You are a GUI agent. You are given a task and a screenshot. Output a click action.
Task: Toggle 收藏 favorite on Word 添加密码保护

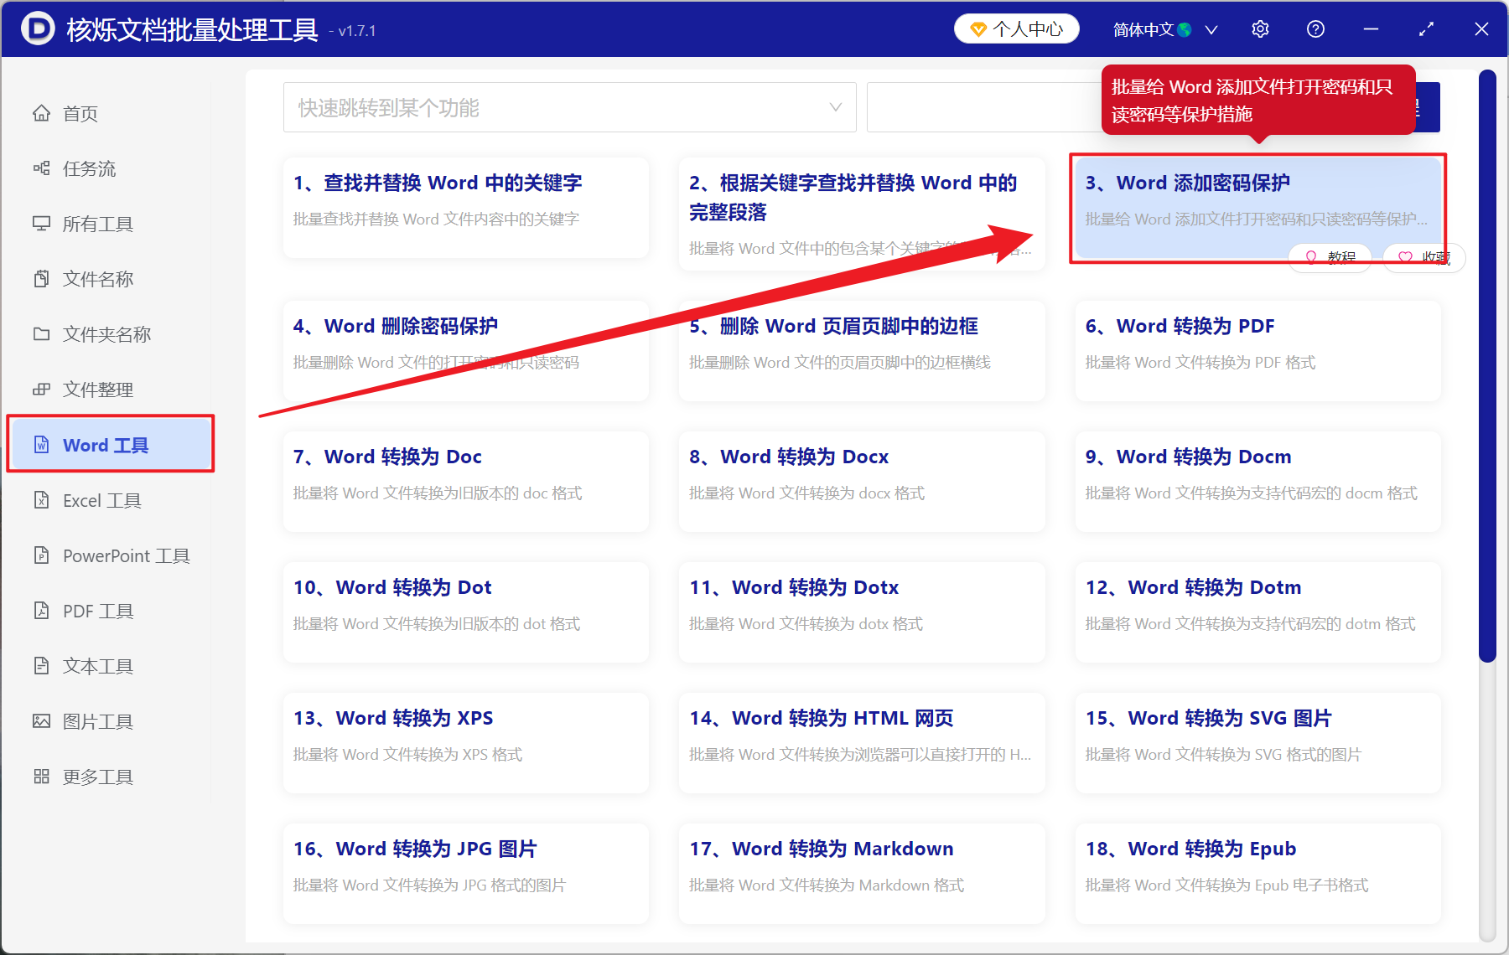1423,257
